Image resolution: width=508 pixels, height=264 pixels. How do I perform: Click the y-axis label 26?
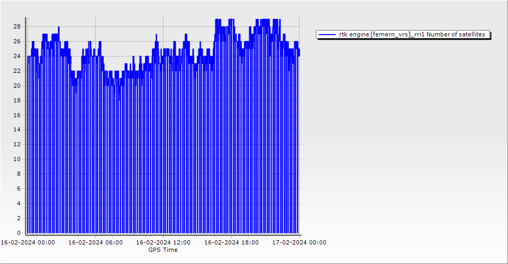pyautogui.click(x=17, y=41)
